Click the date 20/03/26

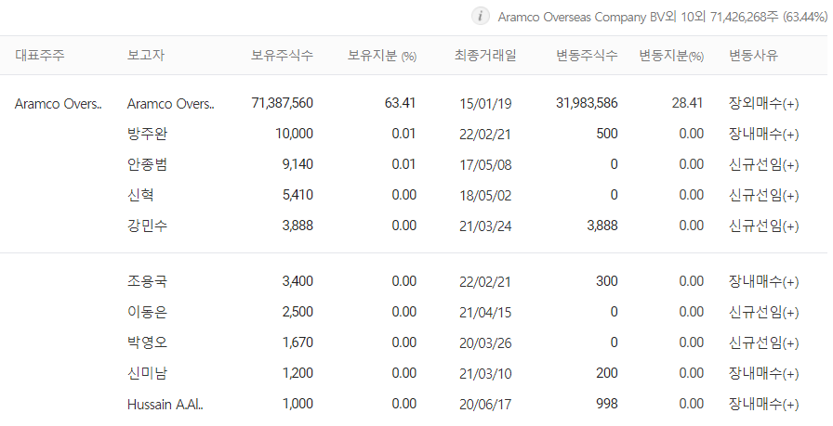[x=485, y=343]
